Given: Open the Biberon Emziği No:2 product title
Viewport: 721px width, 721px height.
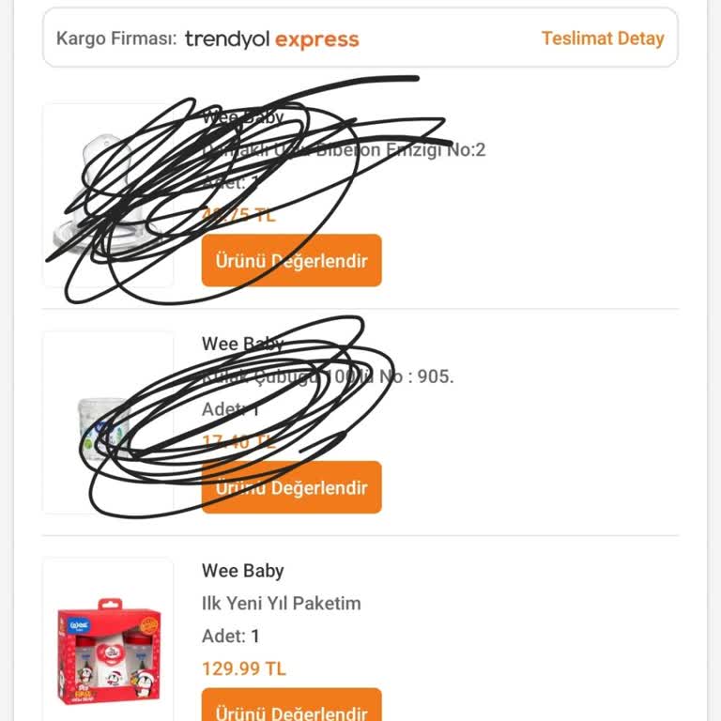Looking at the screenshot, I should (x=344, y=150).
